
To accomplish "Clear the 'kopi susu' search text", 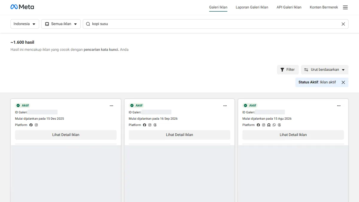I will coord(343,24).
